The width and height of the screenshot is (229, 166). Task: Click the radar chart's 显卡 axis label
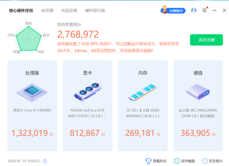coord(46,35)
